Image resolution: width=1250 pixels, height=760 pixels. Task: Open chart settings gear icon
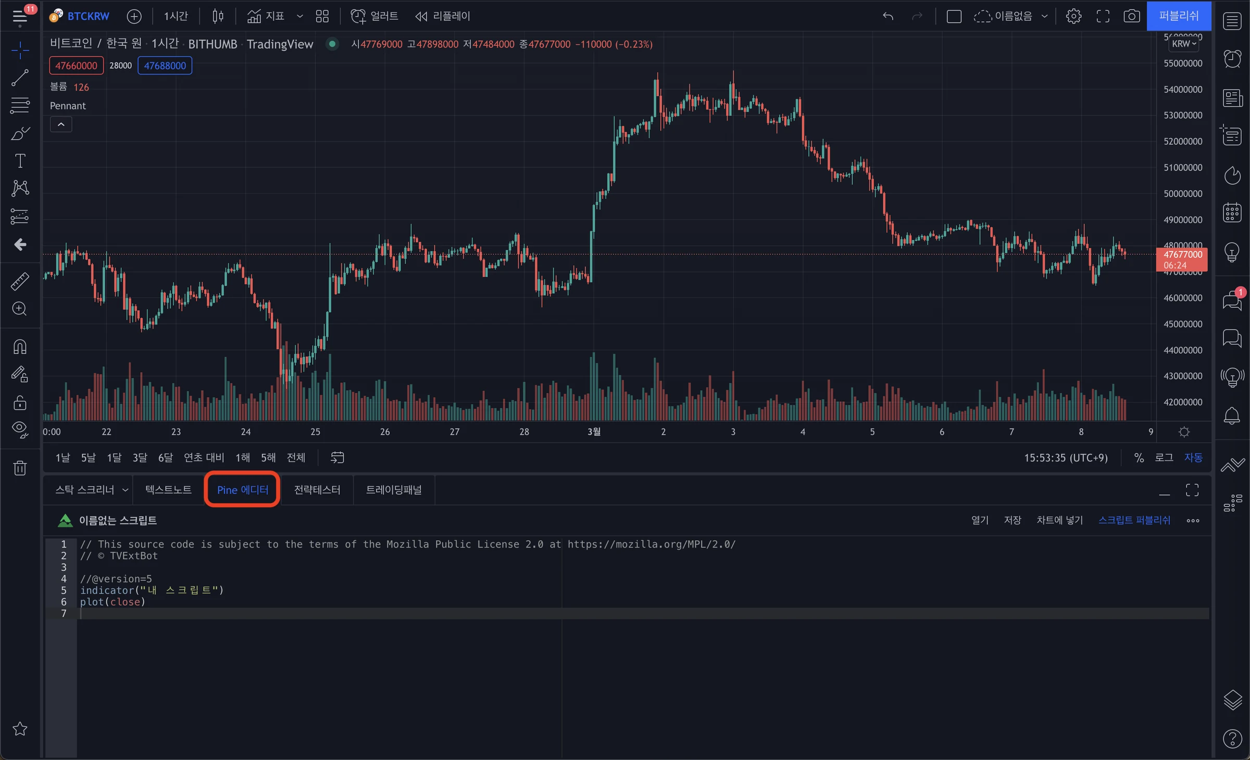(1073, 16)
